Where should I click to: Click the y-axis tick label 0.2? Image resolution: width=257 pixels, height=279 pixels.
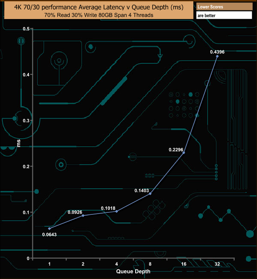[x=26, y=166]
